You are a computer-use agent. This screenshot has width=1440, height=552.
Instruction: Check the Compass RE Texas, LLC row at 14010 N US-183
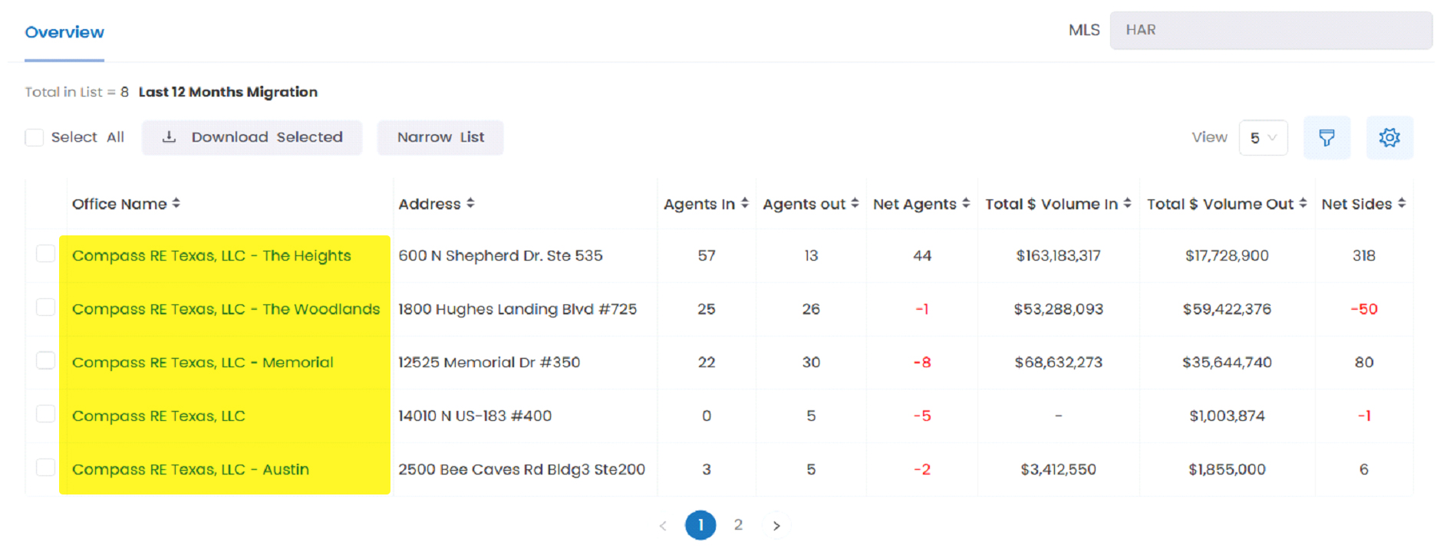tap(45, 414)
